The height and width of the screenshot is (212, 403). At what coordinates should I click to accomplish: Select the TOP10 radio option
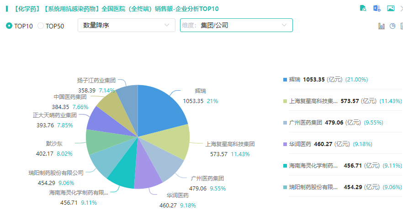tap(9, 26)
